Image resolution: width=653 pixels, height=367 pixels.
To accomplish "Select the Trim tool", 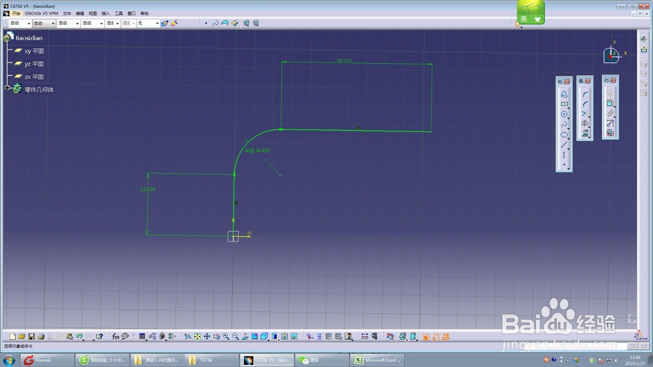I will point(584,113).
